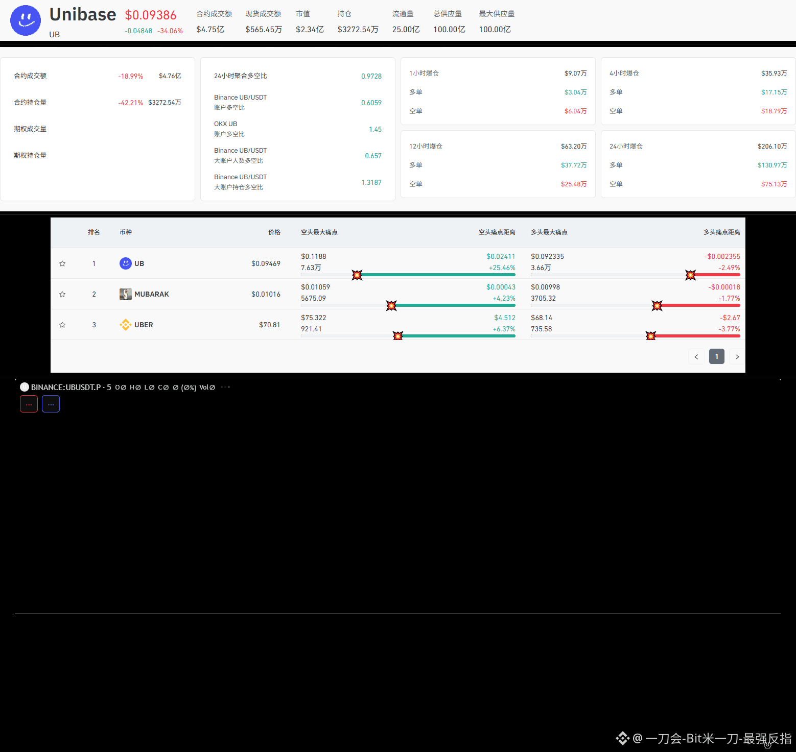Viewport: 796px width, 752px height.
Task: Click the 24小时爆仓 short value $75.13万
Action: pyautogui.click(x=774, y=184)
